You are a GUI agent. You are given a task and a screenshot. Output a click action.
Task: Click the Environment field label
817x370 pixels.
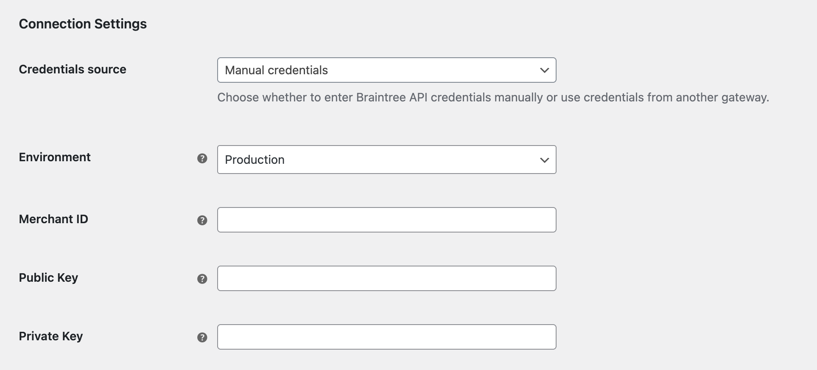[x=55, y=157]
